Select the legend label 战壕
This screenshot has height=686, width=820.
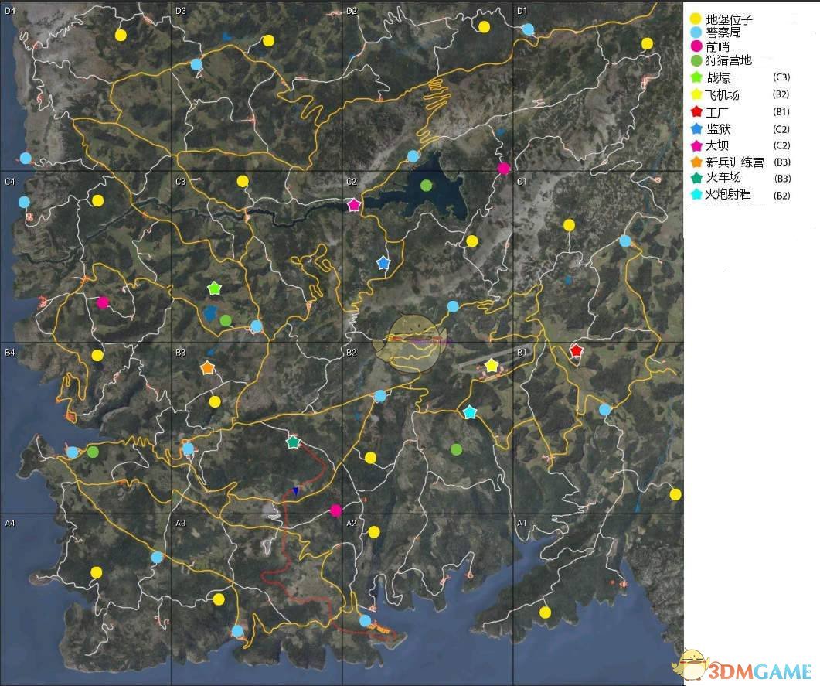719,78
